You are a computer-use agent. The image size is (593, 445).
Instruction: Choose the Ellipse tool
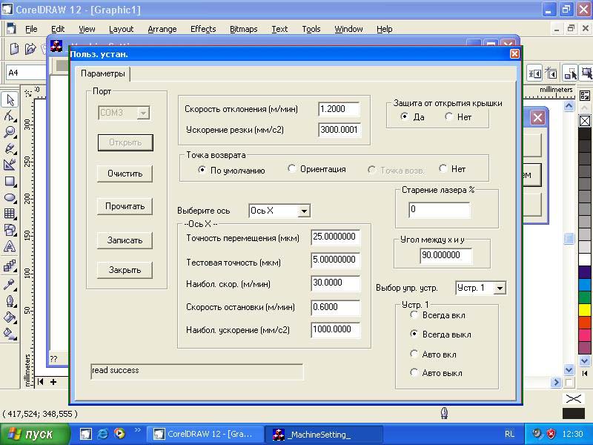pos(10,197)
